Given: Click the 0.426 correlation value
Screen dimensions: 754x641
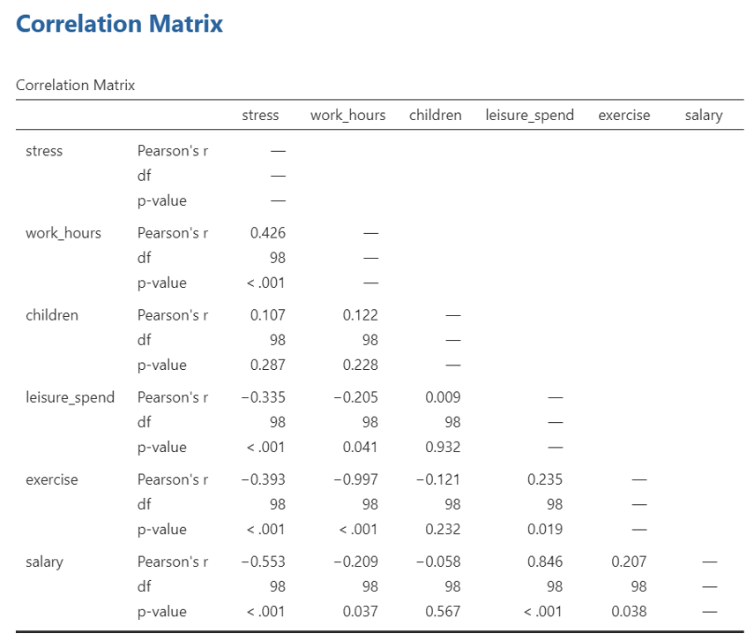Looking at the screenshot, I should click(267, 233).
